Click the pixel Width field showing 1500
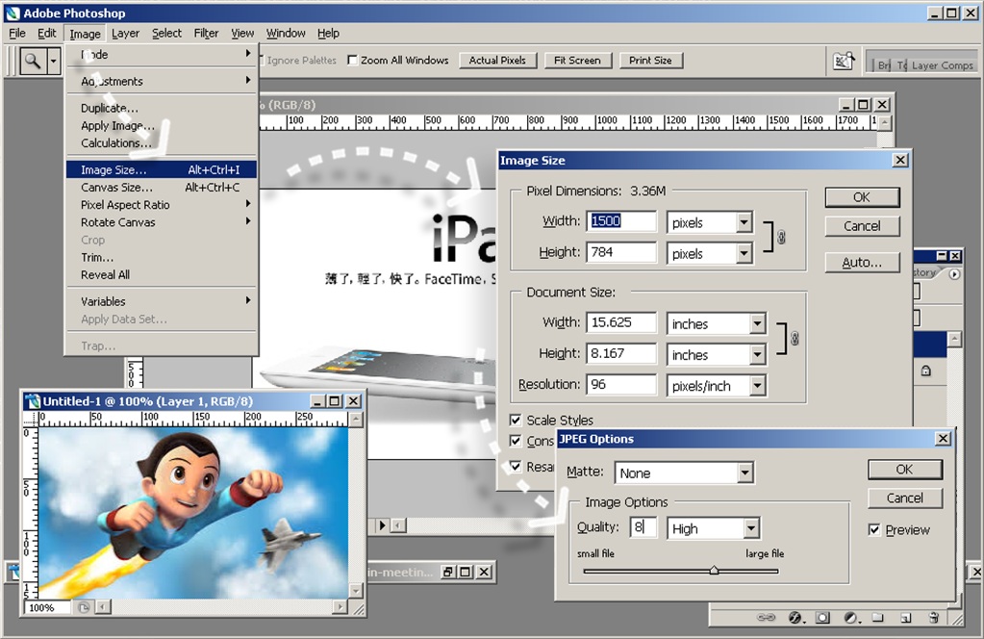 pos(622,221)
